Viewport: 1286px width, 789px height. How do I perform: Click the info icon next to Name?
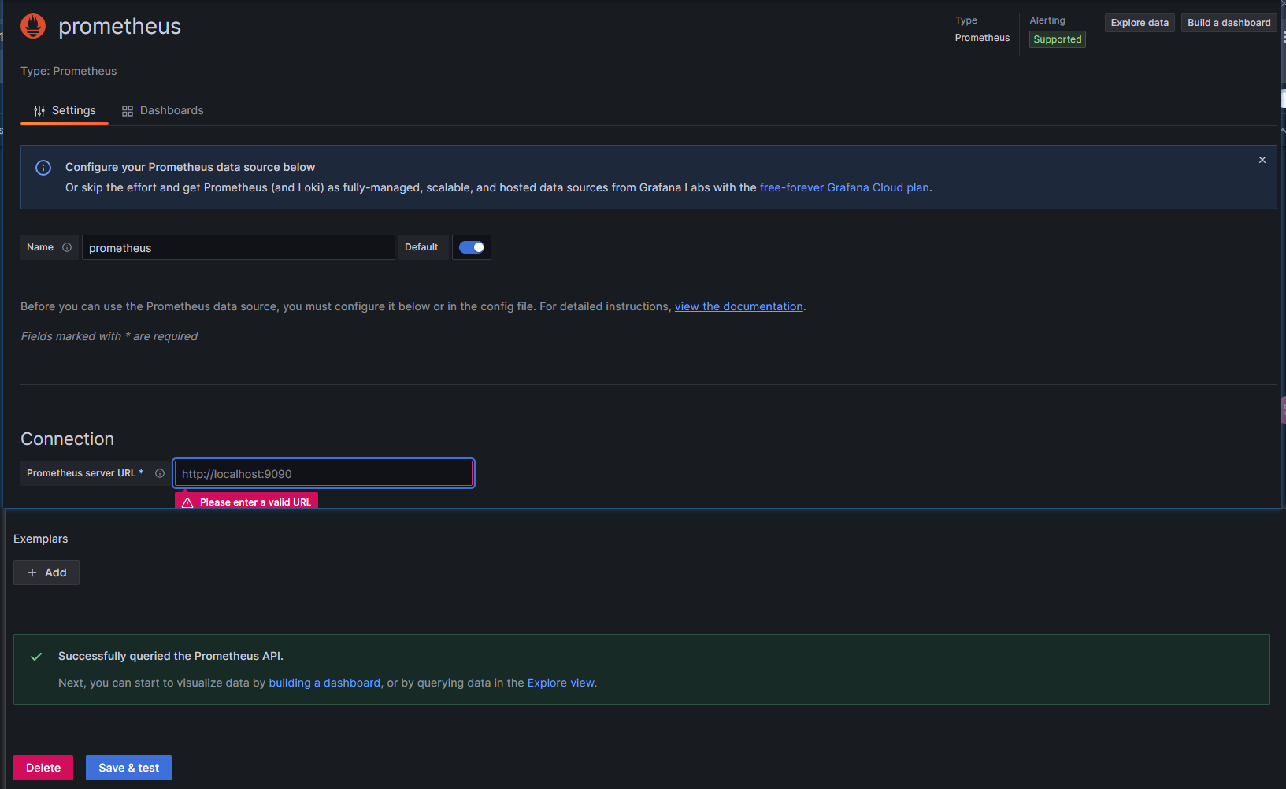coord(67,247)
